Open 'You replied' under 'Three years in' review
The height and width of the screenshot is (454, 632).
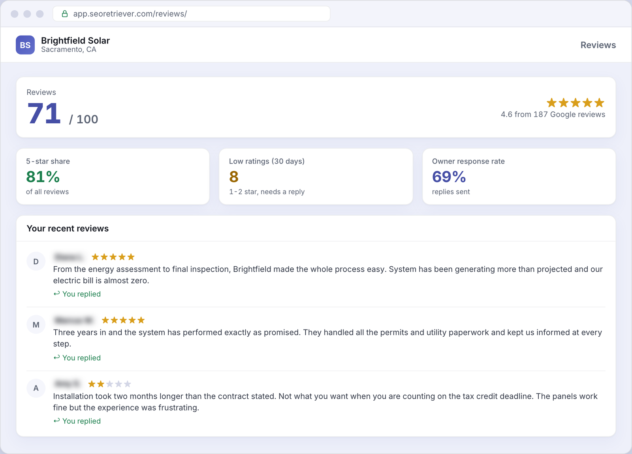pyautogui.click(x=77, y=358)
